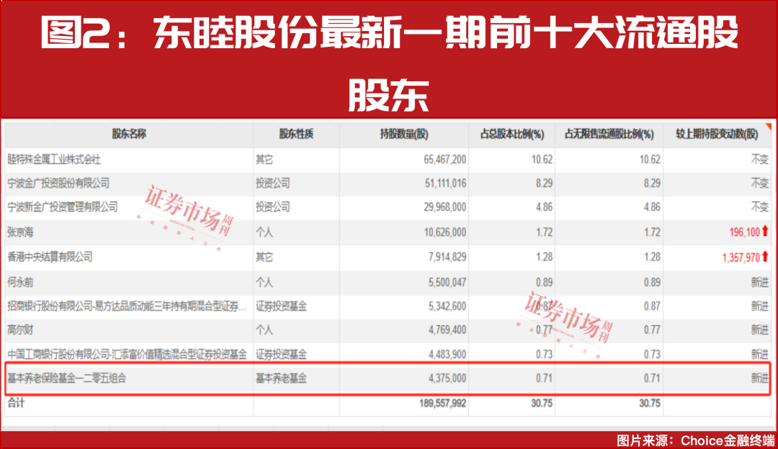The height and width of the screenshot is (449, 778).
Task: Click the 股东名称 column header
Action: pyautogui.click(x=129, y=134)
